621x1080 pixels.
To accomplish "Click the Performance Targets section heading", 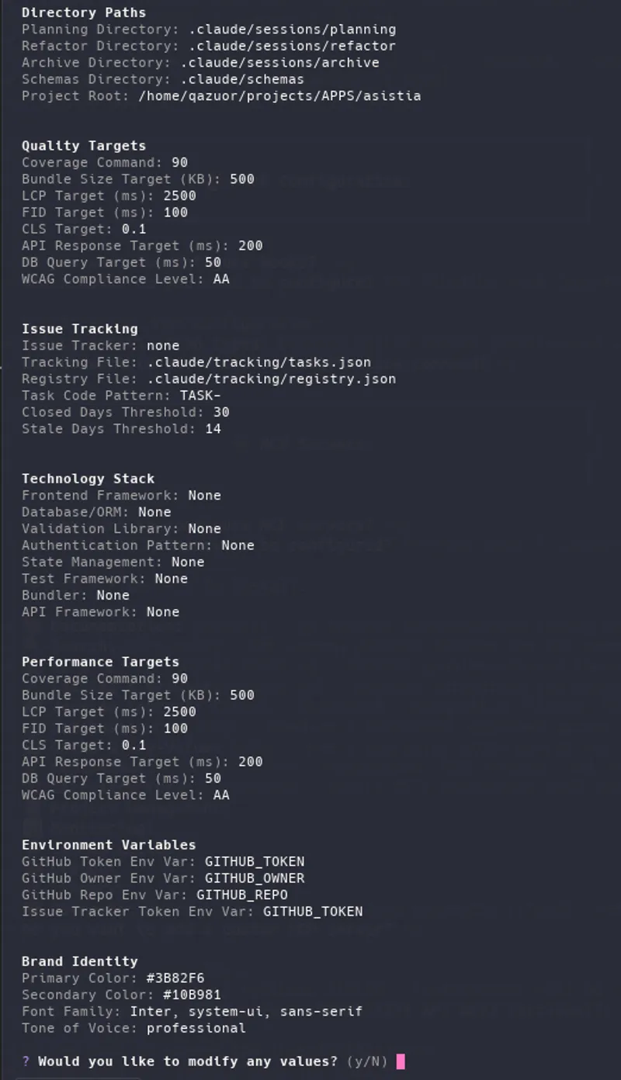I will [100, 662].
